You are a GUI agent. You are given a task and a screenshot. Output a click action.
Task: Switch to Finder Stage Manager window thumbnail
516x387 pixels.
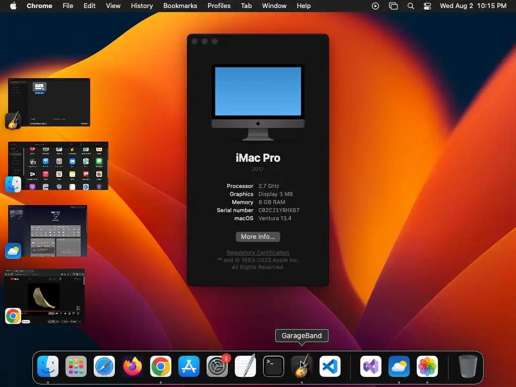pyautogui.click(x=58, y=166)
